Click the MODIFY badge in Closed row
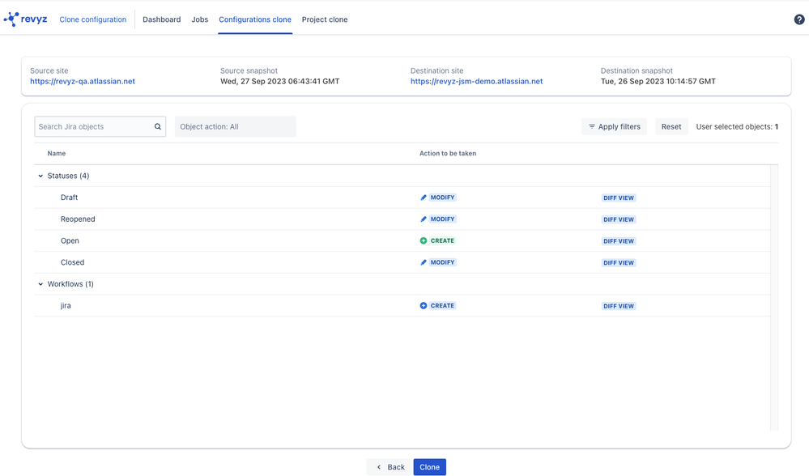 [443, 262]
